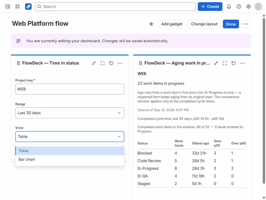Image resolution: width=266 pixels, height=200 pixels.
Task: Open the settings gear
Action: click(249, 7)
